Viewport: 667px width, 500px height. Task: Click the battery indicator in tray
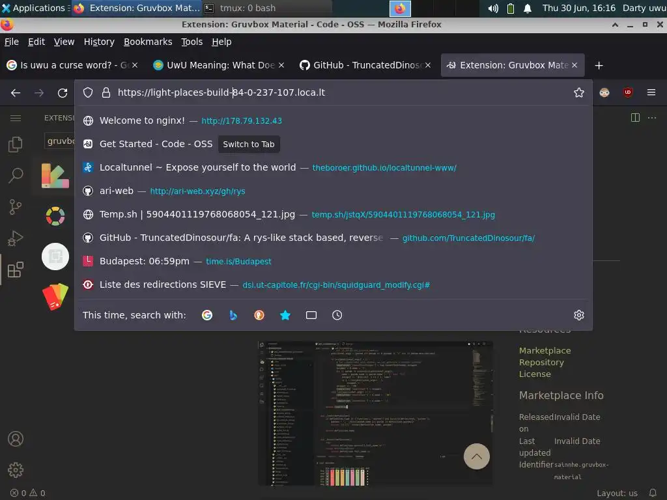511,8
